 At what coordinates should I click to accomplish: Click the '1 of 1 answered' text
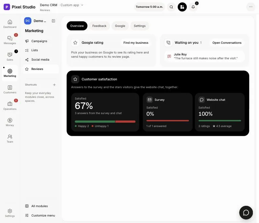click(x=156, y=126)
